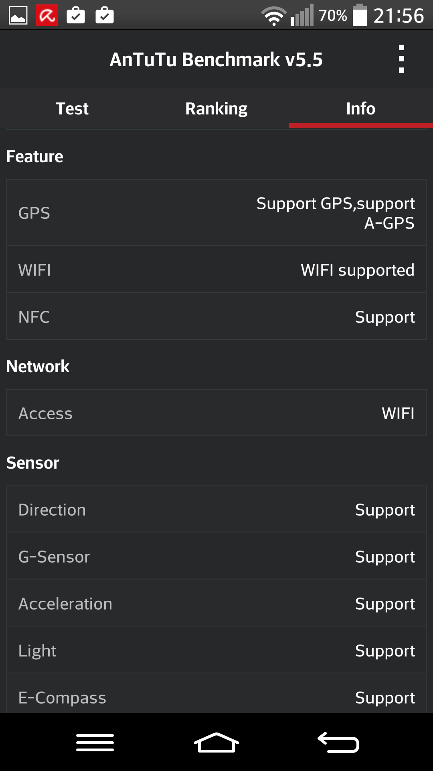Tap the NFC Support row

pyautogui.click(x=216, y=317)
